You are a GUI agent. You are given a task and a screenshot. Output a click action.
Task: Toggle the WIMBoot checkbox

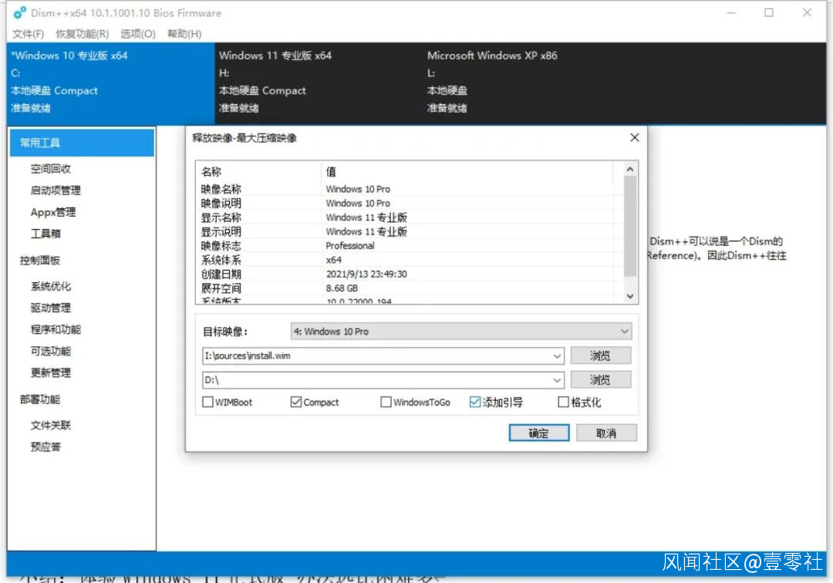click(207, 402)
